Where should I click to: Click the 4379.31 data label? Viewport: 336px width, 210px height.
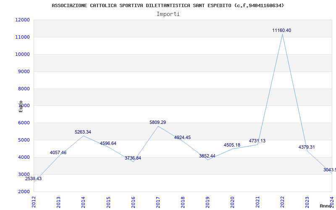point(307,147)
